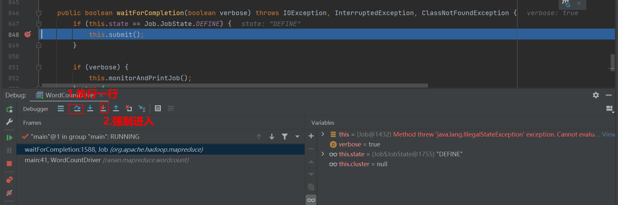Toggle breakpoint on line 848
Image resolution: width=618 pixels, height=205 pixels.
pos(28,34)
